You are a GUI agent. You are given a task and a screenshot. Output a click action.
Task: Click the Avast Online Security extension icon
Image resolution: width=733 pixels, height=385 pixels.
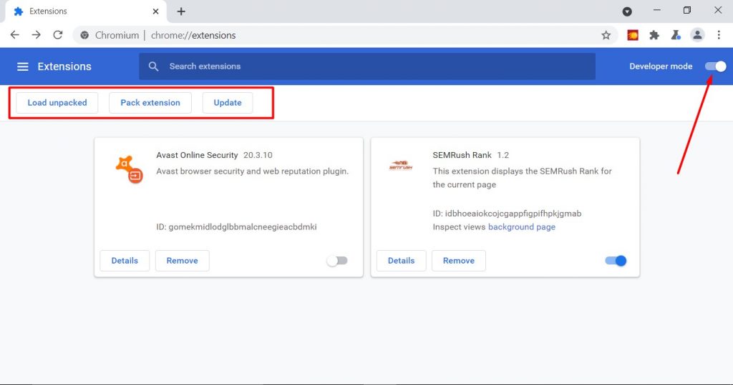pyautogui.click(x=129, y=169)
